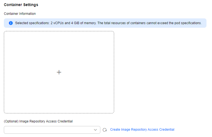Expand the credential dropdown chevron arrow

coord(95,130)
